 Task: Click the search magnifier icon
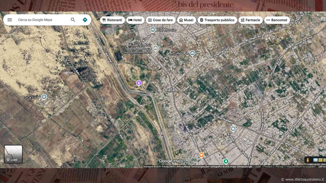tap(73, 20)
